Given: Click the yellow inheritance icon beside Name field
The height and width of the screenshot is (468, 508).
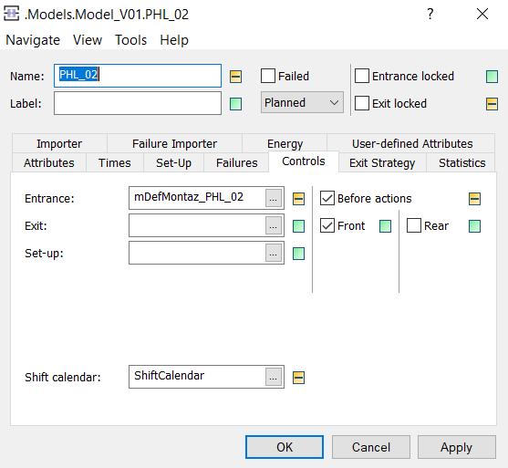Looking at the screenshot, I should pos(235,77).
